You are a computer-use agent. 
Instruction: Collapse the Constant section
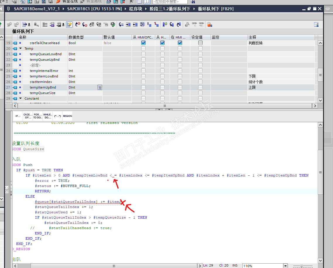[x=20, y=98]
